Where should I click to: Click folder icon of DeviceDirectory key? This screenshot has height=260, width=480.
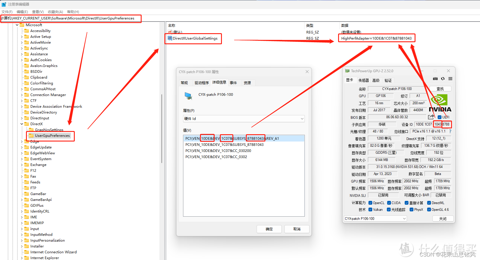click(27, 112)
